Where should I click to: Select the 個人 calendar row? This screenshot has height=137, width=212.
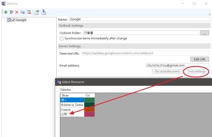pos(72,100)
